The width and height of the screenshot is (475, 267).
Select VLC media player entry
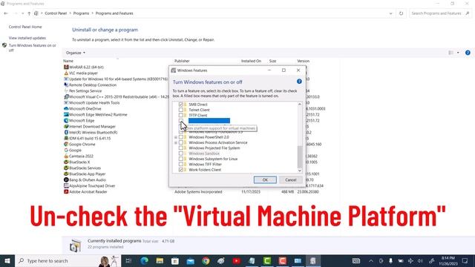click(x=81, y=73)
